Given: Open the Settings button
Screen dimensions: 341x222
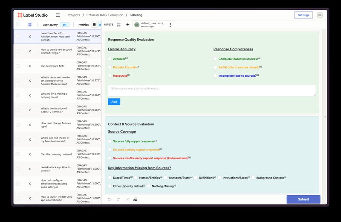Looking at the screenshot, I should point(303,15).
